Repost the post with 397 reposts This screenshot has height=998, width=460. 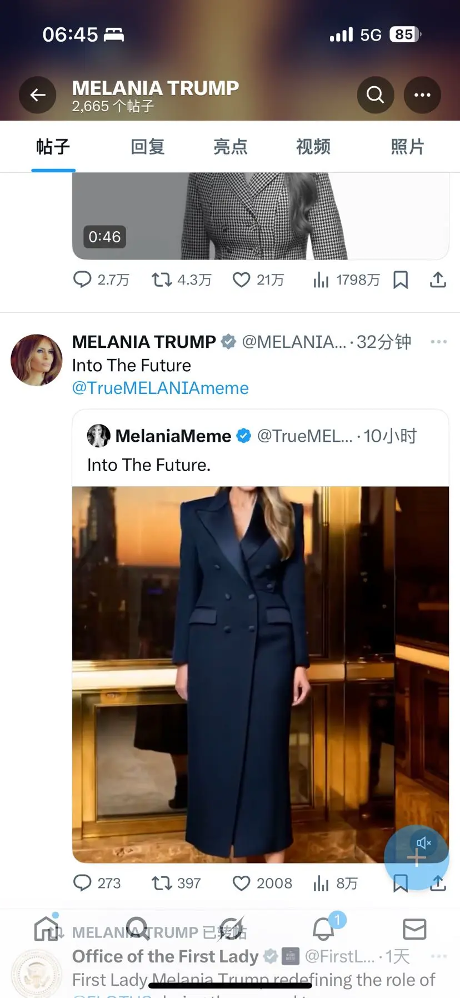(162, 883)
